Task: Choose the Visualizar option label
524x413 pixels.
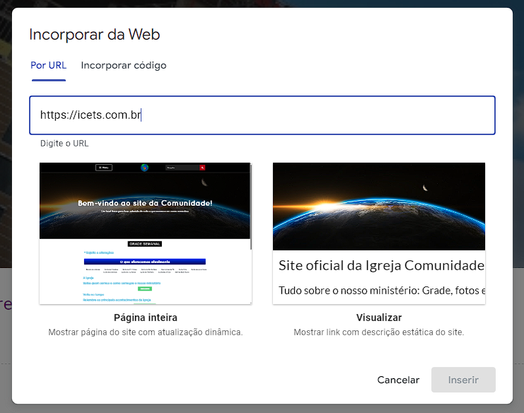Action: point(378,318)
